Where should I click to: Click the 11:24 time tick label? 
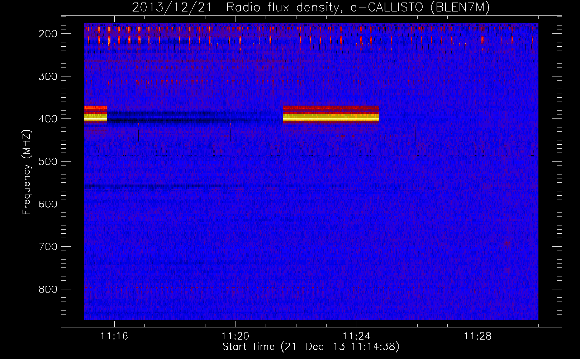357,336
